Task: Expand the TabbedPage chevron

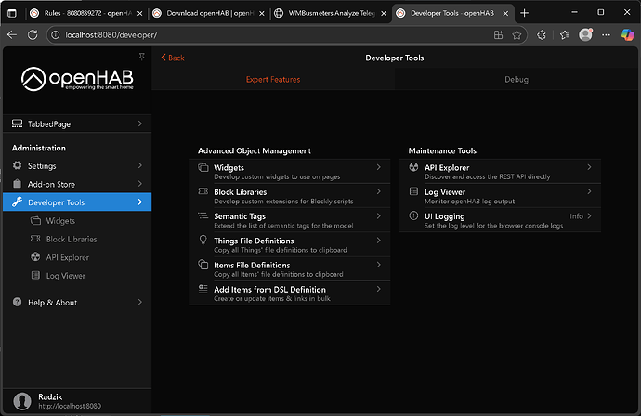Action: (139, 123)
